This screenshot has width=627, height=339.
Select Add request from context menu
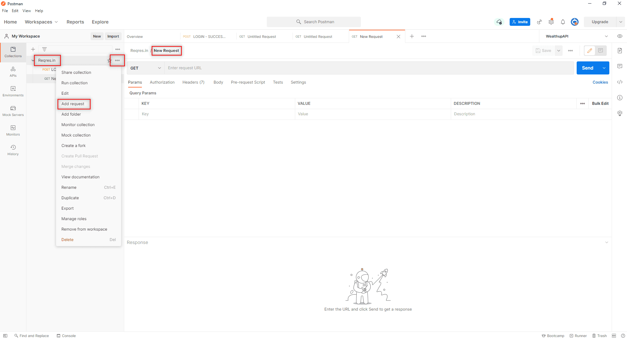73,104
